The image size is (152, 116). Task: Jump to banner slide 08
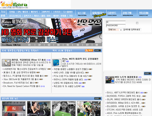(97, 45)
